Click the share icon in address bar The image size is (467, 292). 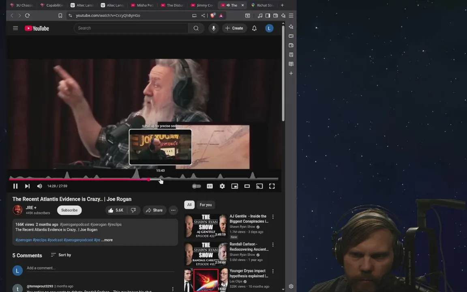(x=203, y=15)
